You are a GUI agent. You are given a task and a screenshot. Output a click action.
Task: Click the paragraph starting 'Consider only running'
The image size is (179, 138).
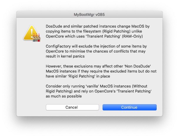[99, 91]
